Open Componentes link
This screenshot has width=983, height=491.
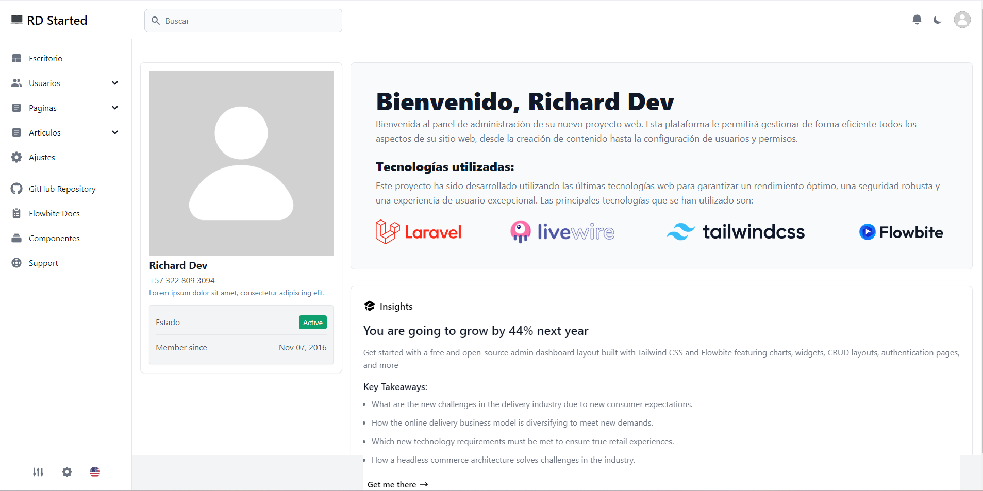click(66, 238)
